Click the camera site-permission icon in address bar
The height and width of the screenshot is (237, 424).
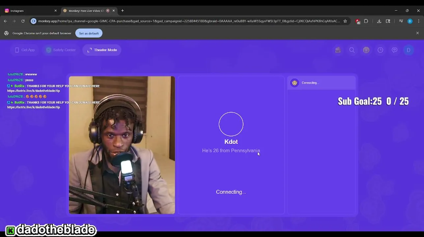click(x=33, y=21)
